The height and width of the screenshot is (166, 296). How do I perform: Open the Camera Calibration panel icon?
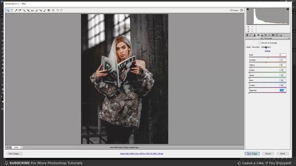[273, 35]
